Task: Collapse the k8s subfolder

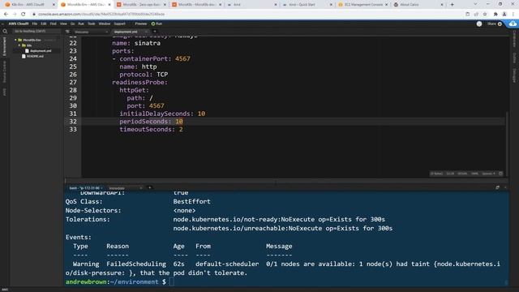Action: click(19, 45)
